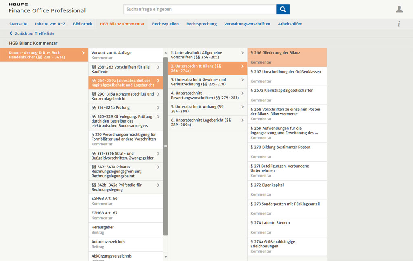The width and height of the screenshot is (413, 270).
Task: Open § 268 Vorschriften zu einzelnen Posten
Action: pos(287,114)
